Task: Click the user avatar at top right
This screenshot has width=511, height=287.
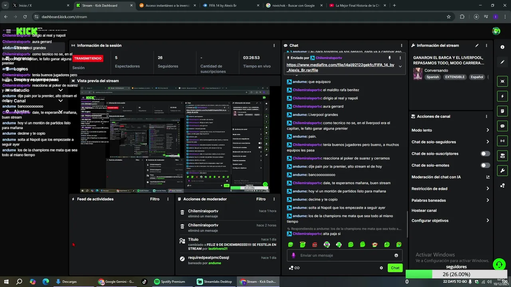Action: tap(496, 31)
